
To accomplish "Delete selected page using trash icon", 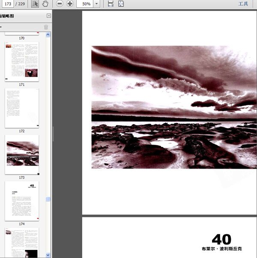I will (46, 27).
